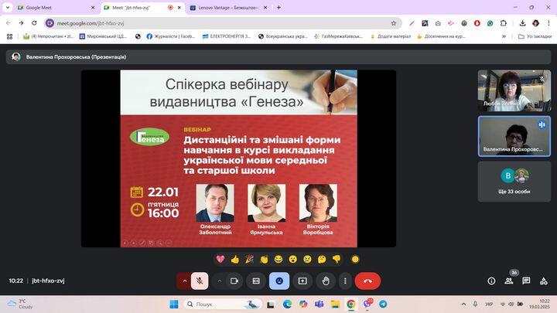This screenshot has width=557, height=313.
Task: Send the heart emoji reaction
Action: click(x=220, y=260)
